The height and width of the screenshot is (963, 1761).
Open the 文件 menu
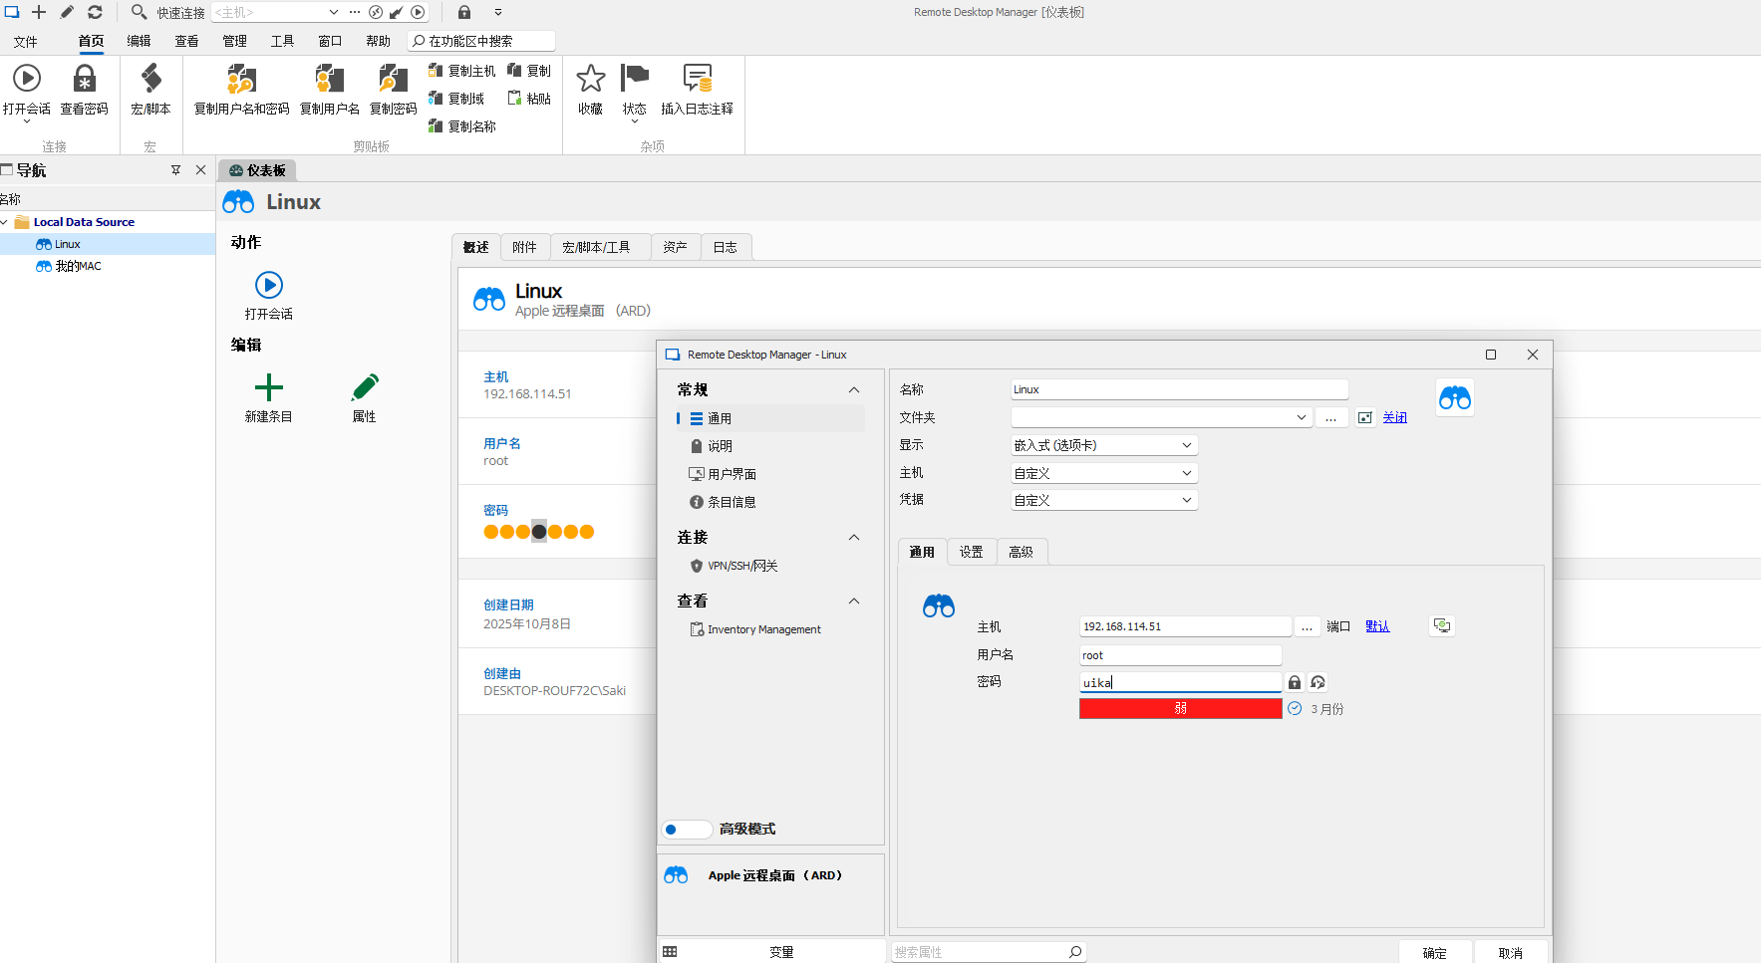point(25,41)
